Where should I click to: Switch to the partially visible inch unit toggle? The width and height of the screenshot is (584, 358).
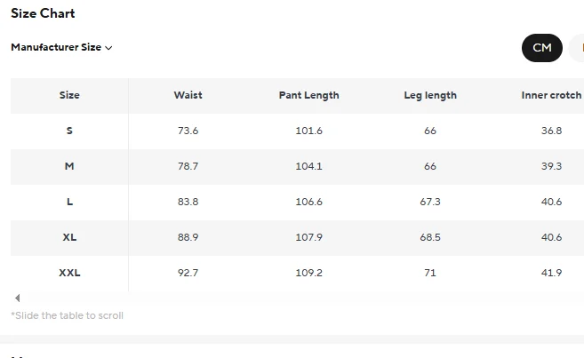click(579, 48)
